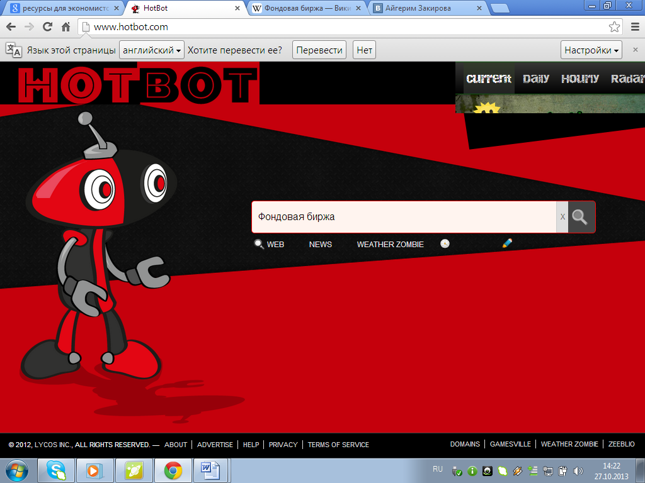Click the Нет button in translate bar

tap(364, 50)
